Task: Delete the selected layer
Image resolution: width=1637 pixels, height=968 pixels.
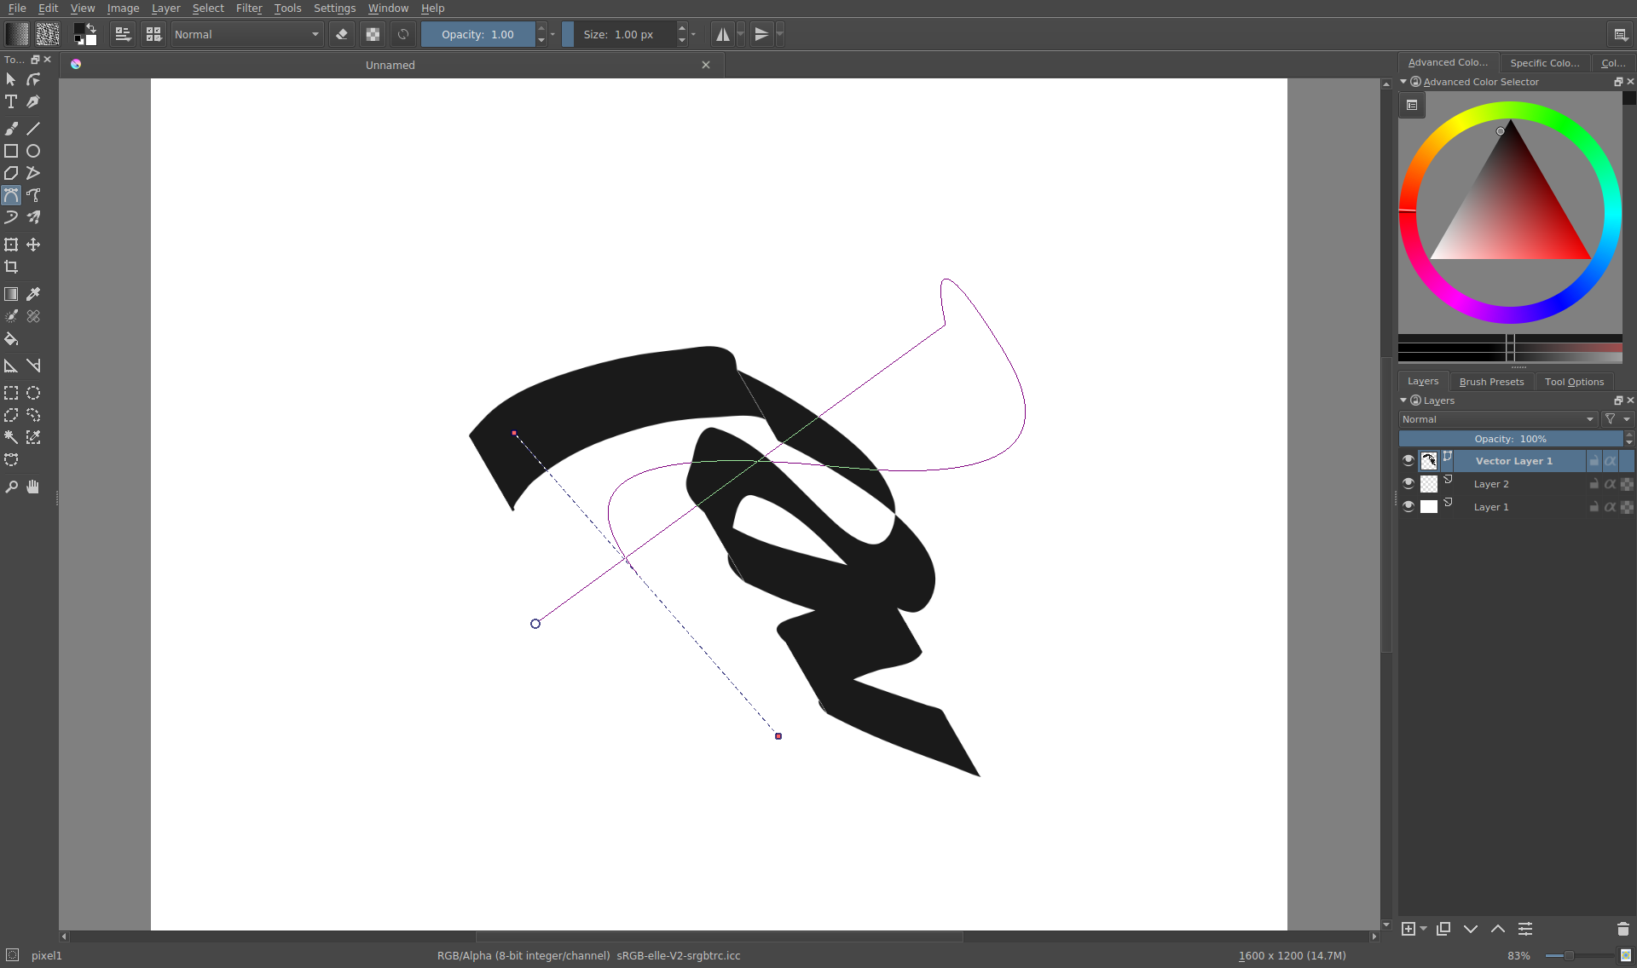Action: pos(1623,929)
